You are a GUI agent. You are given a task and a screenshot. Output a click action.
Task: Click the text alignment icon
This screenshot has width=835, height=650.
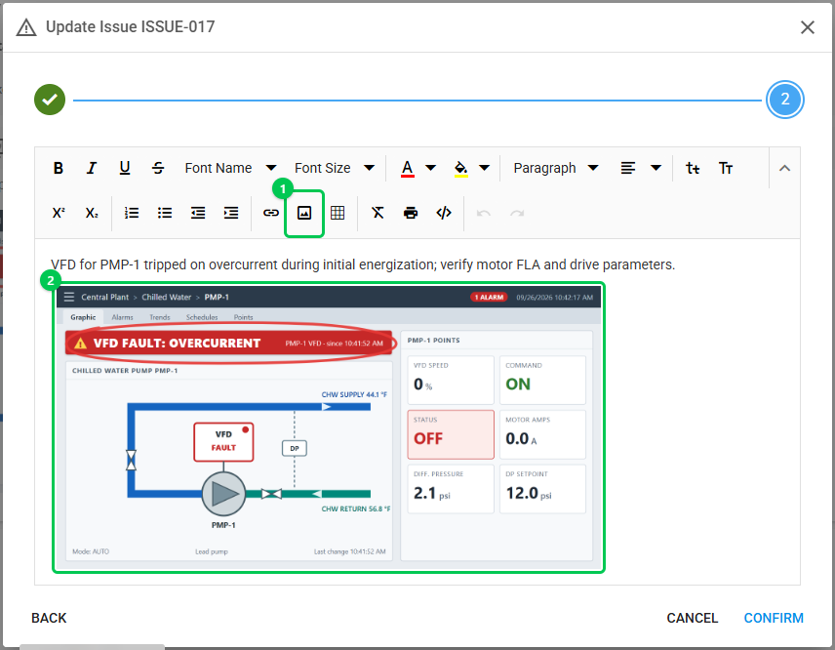[x=628, y=169]
